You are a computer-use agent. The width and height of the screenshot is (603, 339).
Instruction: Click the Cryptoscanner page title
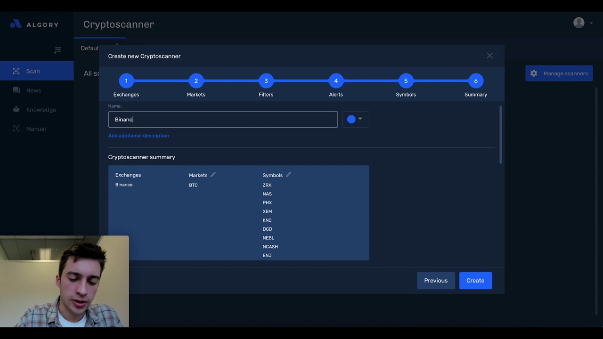119,24
